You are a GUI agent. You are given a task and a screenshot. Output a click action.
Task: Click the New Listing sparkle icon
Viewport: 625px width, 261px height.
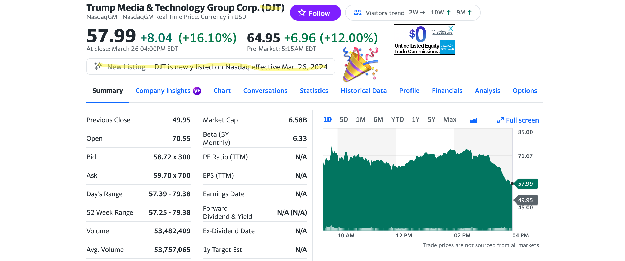pos(98,67)
